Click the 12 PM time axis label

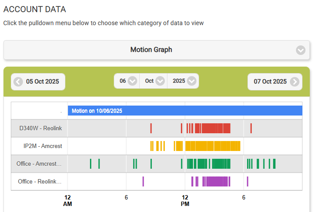[185, 201]
